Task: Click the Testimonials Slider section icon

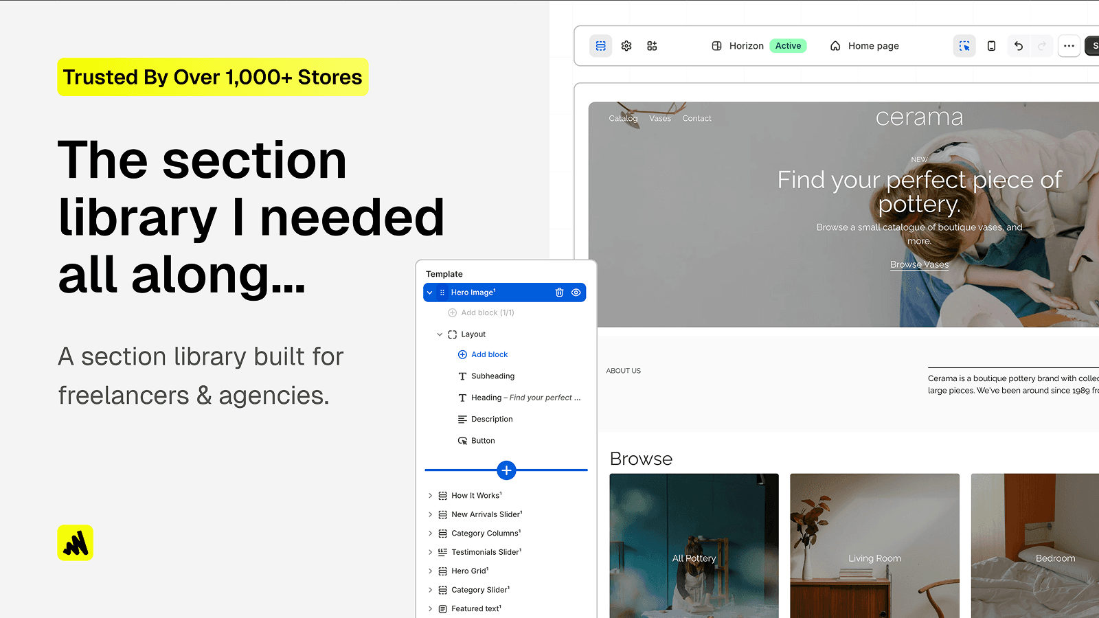Action: (x=443, y=552)
